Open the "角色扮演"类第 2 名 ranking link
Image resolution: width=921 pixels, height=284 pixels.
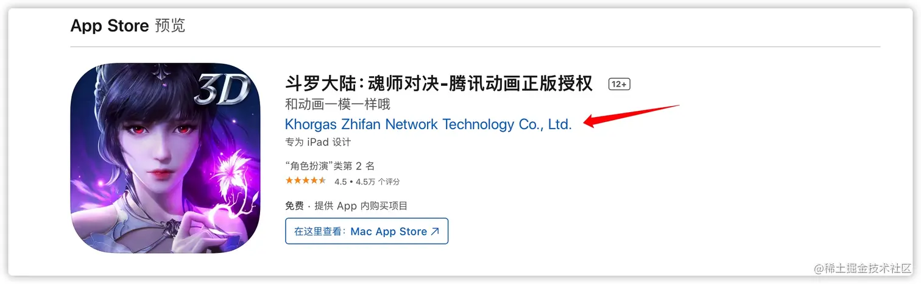(330, 166)
